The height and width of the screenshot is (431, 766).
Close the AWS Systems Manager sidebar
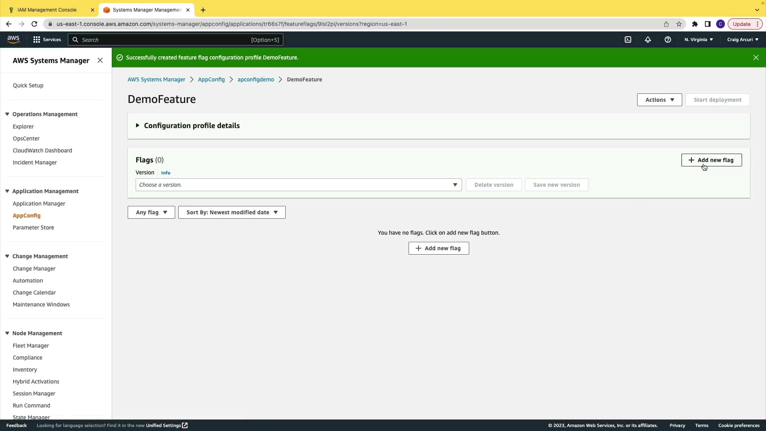[x=100, y=60]
